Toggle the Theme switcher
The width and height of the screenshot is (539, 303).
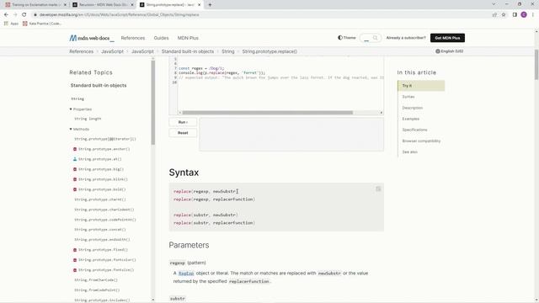347,38
